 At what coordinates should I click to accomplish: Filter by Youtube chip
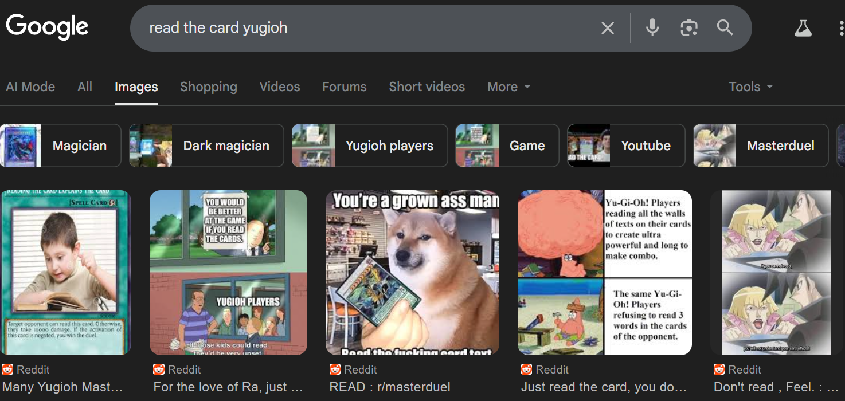pyautogui.click(x=626, y=146)
